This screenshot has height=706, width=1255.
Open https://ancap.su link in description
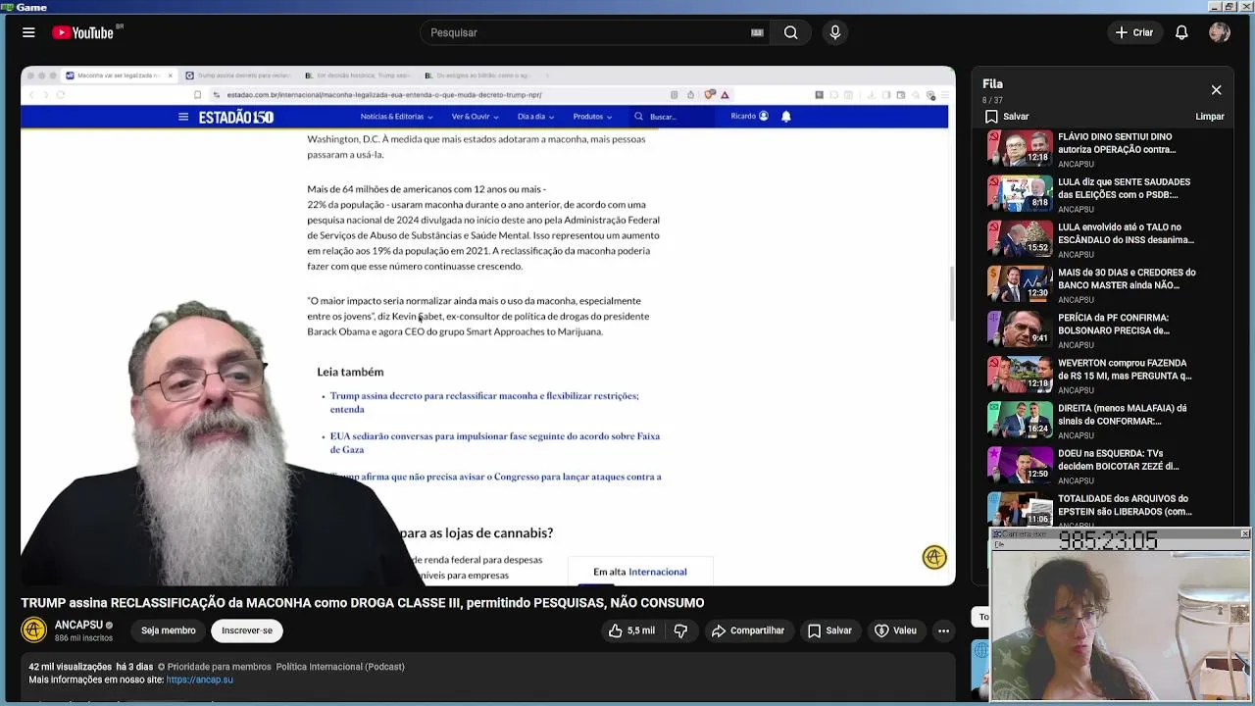pos(200,680)
